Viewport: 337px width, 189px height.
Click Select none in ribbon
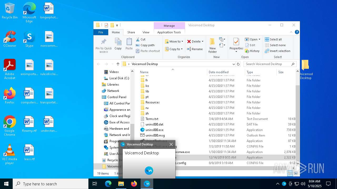click(275, 45)
